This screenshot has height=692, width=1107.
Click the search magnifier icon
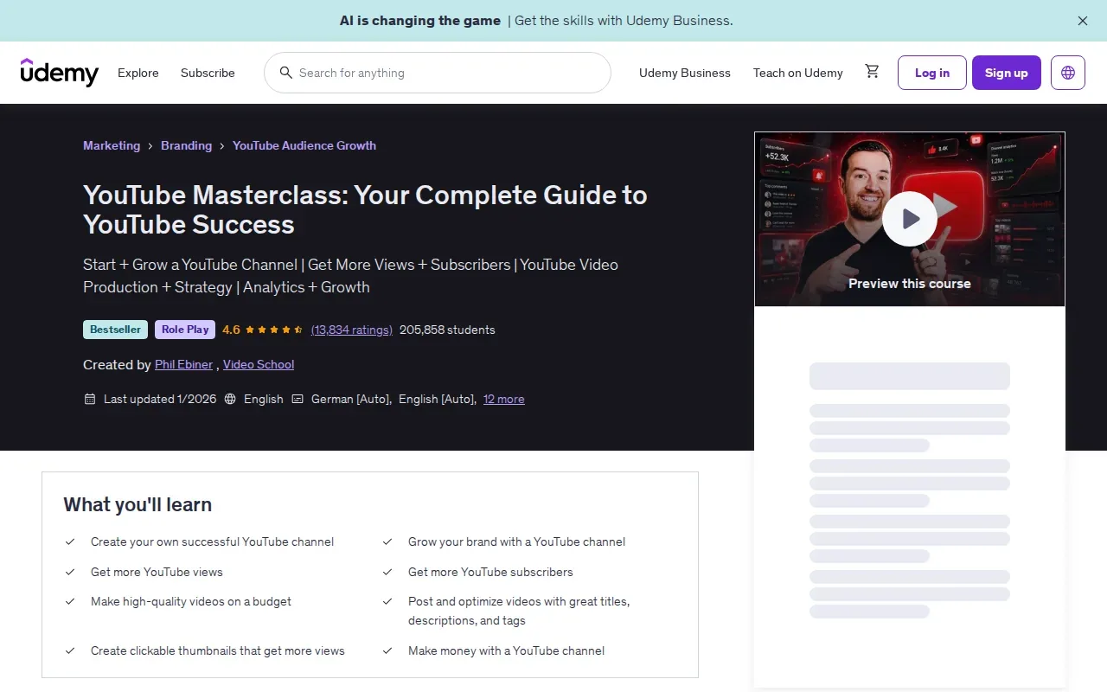tap(285, 73)
